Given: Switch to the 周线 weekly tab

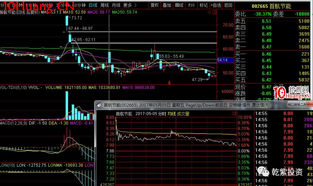Looking at the screenshot, I should coord(104,5).
